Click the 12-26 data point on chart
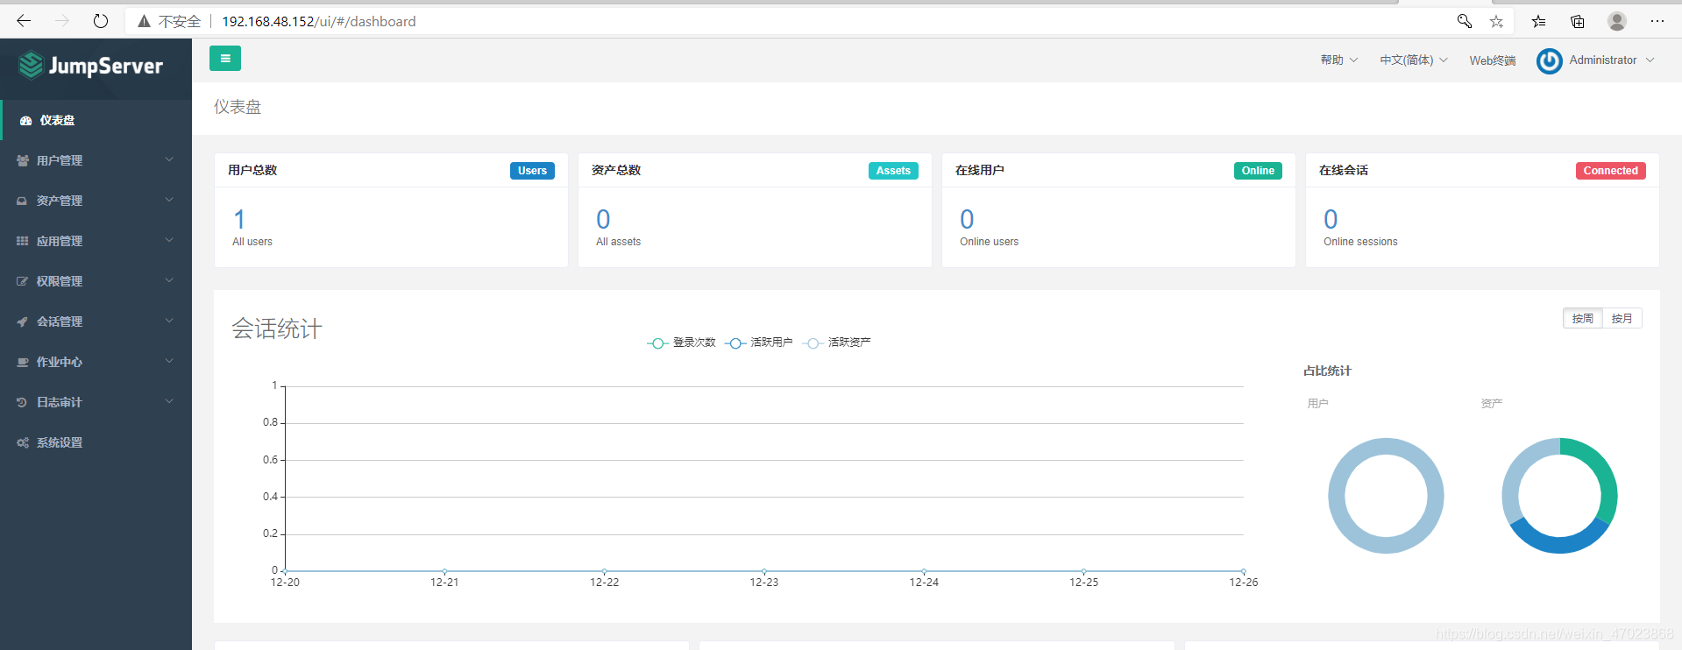The width and height of the screenshot is (1682, 650). [x=1243, y=571]
